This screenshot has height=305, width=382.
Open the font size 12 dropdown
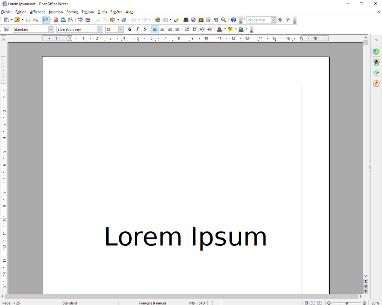[x=120, y=29]
